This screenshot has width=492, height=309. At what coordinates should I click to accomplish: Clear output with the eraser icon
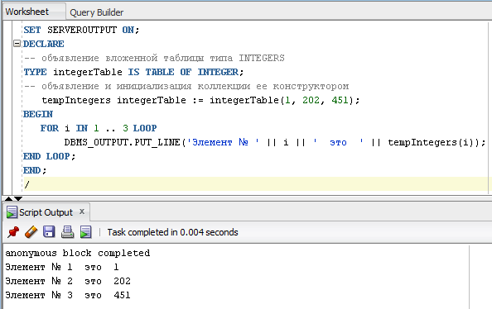tap(31, 232)
